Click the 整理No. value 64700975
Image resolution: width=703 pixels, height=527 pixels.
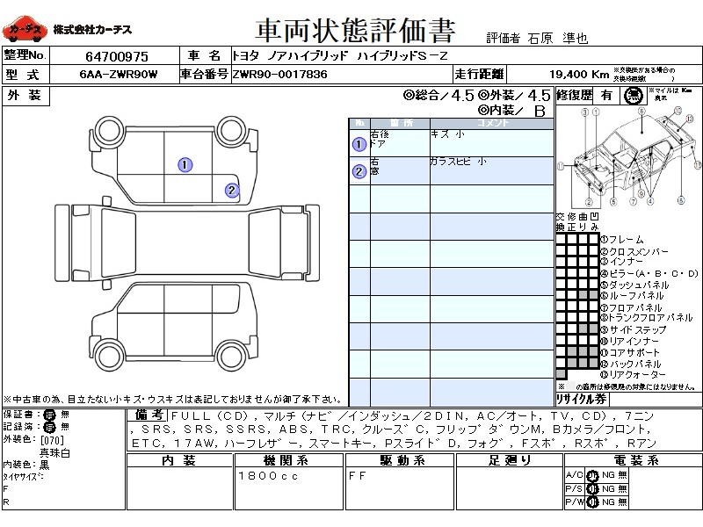[x=117, y=56]
